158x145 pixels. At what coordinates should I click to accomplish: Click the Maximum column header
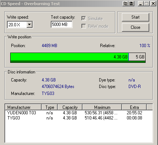click(102, 107)
